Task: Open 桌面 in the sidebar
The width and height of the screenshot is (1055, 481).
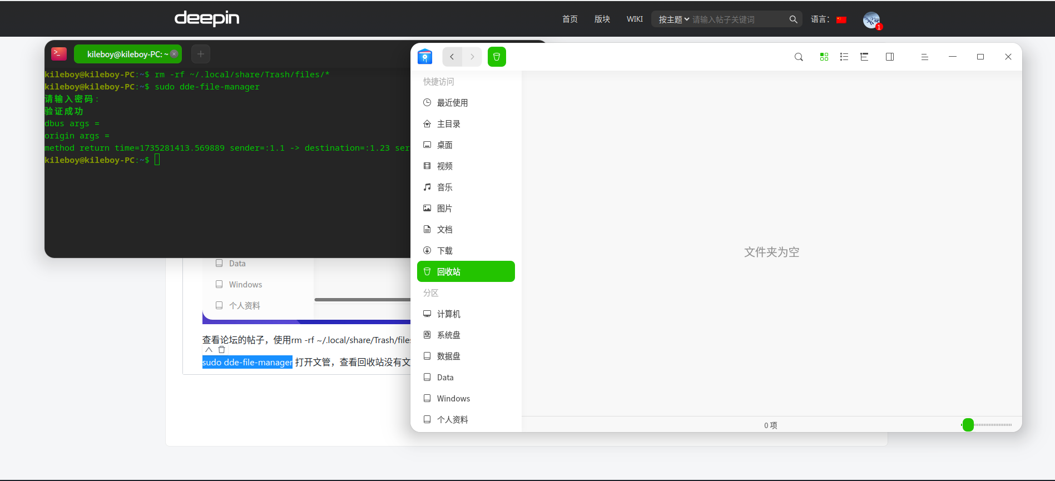Action: click(466, 145)
